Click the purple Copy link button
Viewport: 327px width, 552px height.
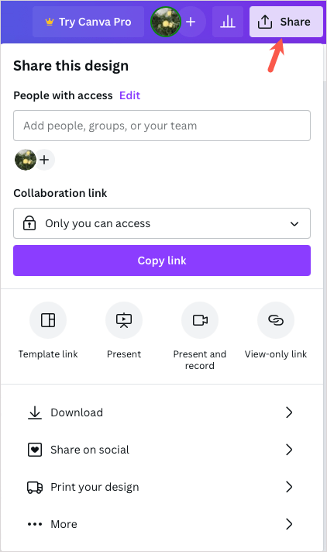click(162, 260)
